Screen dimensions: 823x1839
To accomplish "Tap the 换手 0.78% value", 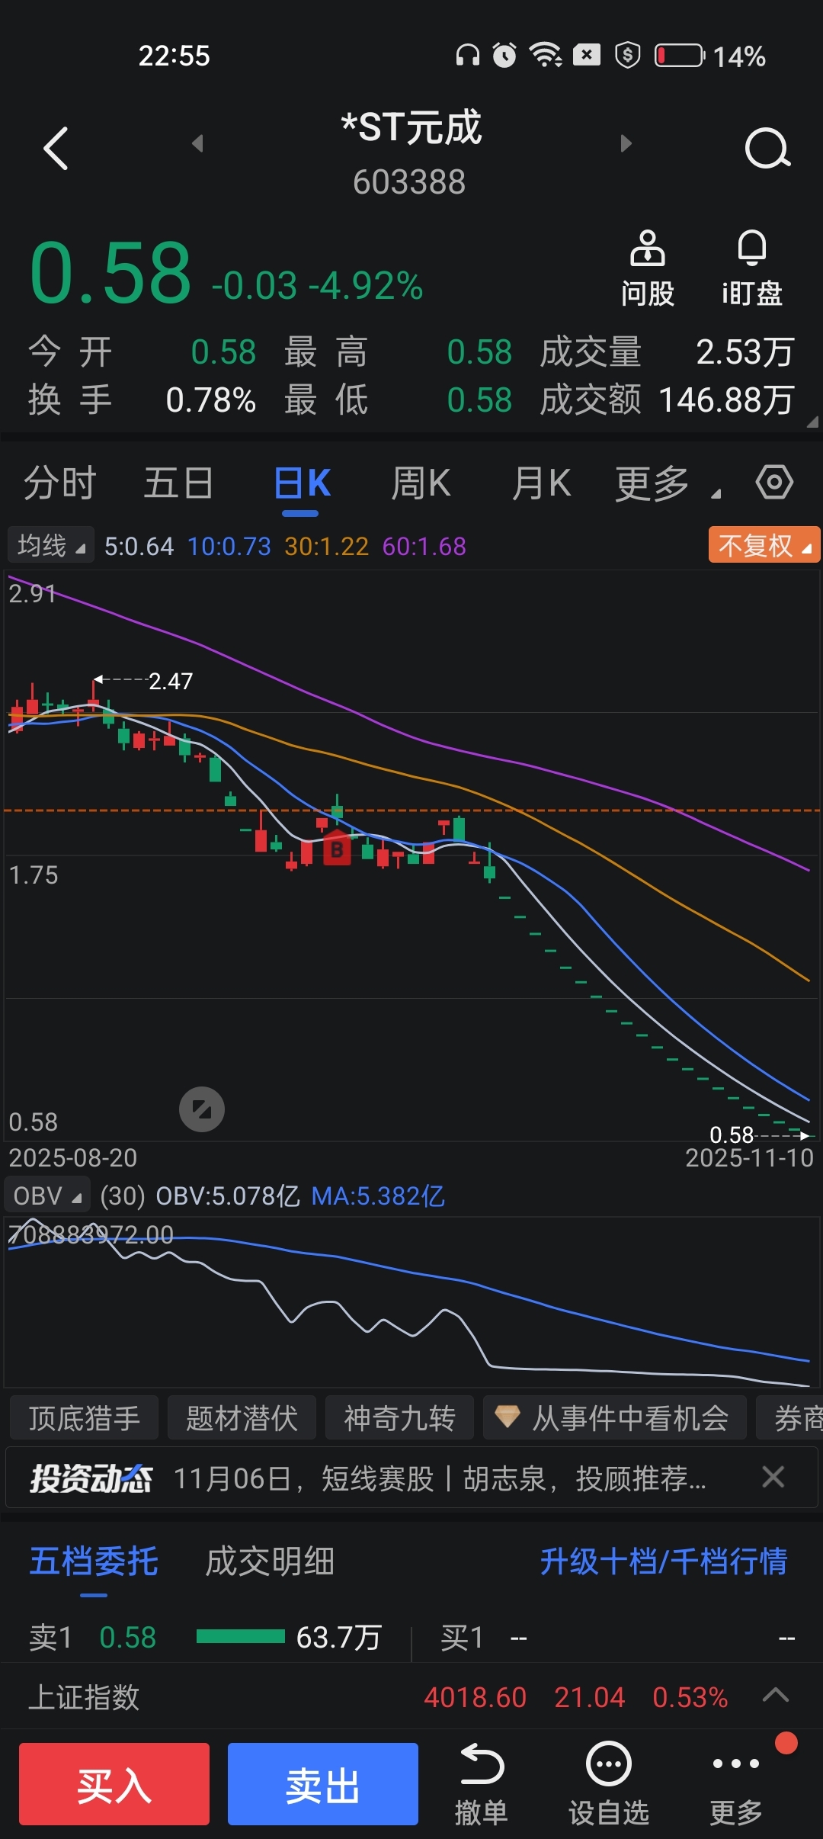I will pos(211,400).
